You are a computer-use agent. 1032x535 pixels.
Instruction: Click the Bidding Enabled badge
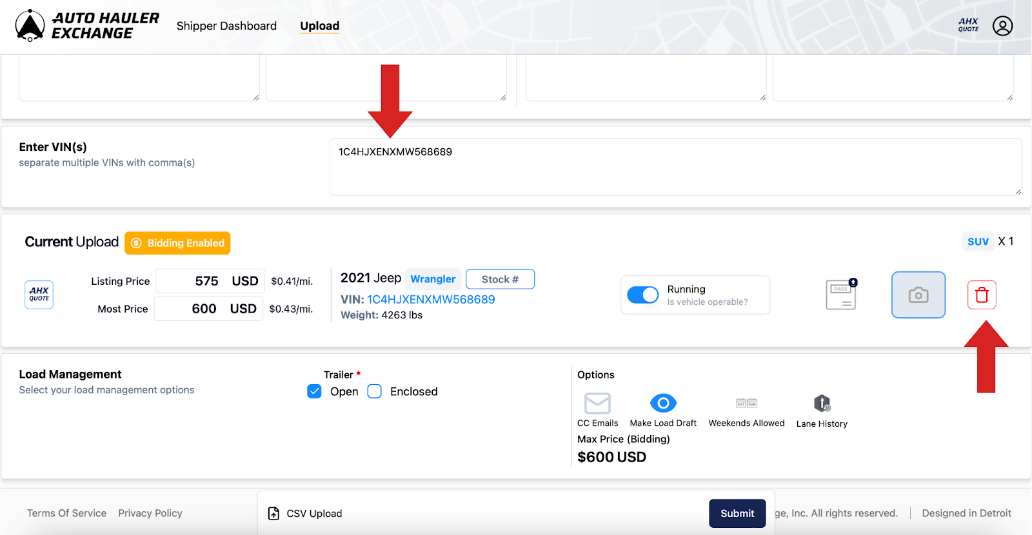coord(177,243)
